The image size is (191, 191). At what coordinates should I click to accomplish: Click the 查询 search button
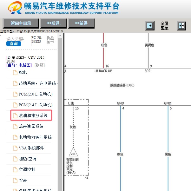click(x=14, y=43)
